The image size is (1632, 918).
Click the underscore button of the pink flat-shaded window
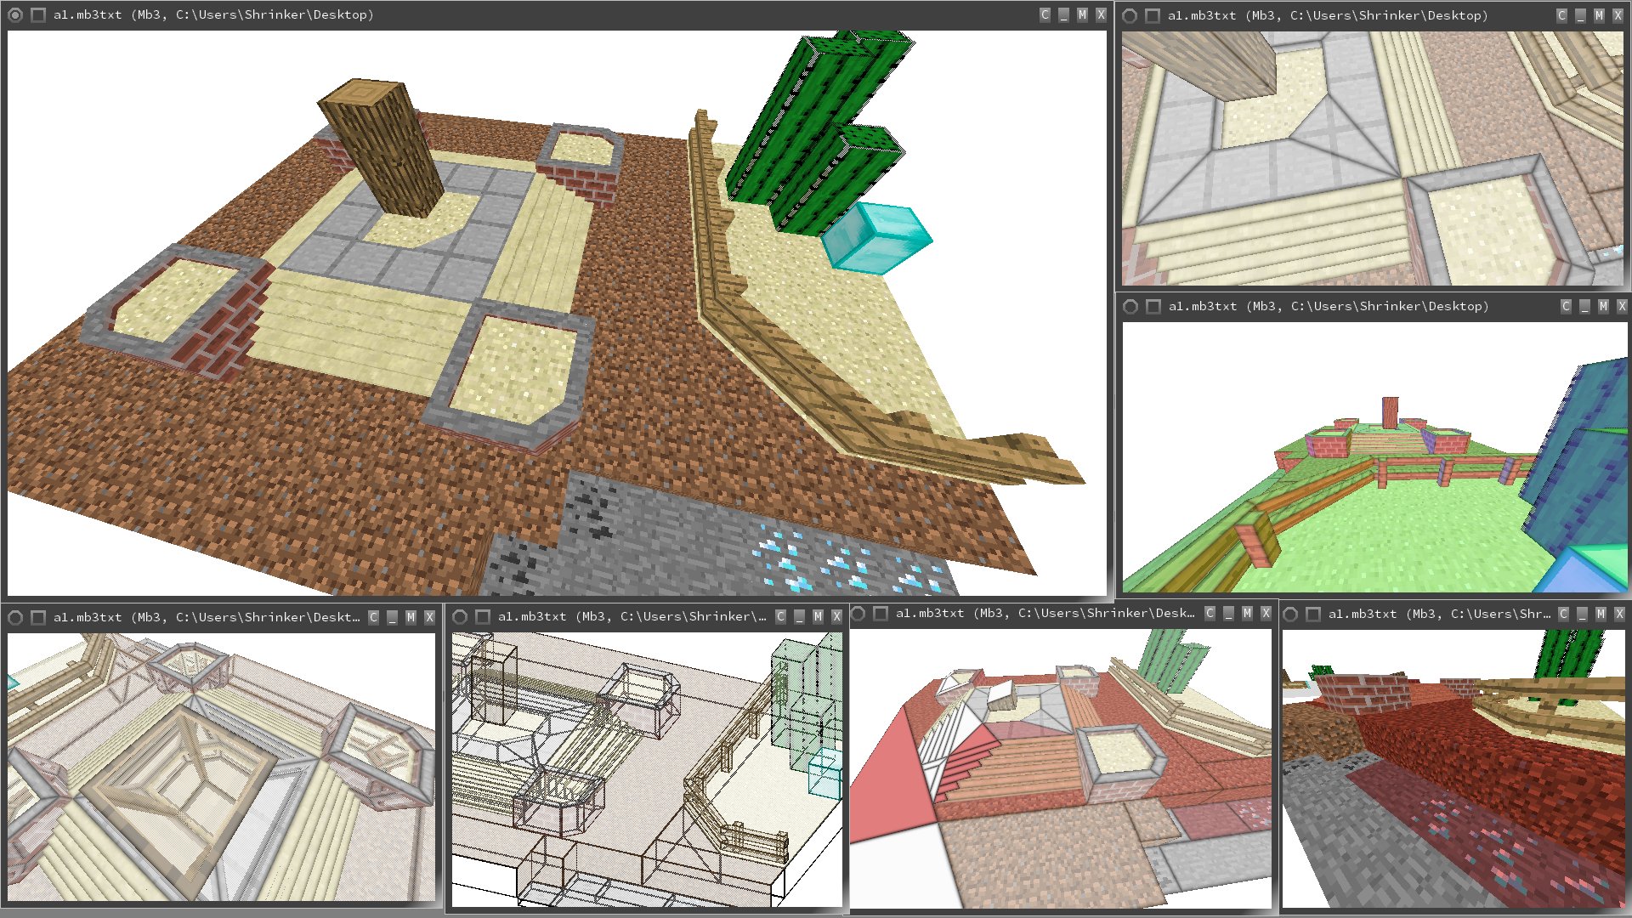[x=1228, y=614]
